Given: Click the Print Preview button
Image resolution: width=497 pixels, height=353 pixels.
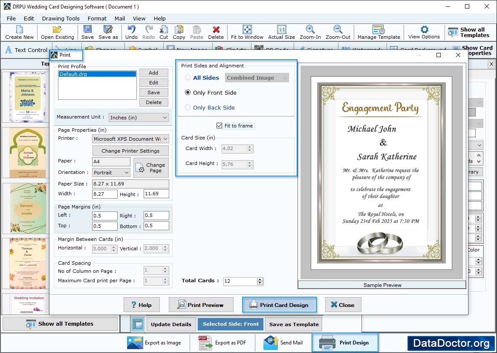Looking at the screenshot, I should pyautogui.click(x=201, y=305).
